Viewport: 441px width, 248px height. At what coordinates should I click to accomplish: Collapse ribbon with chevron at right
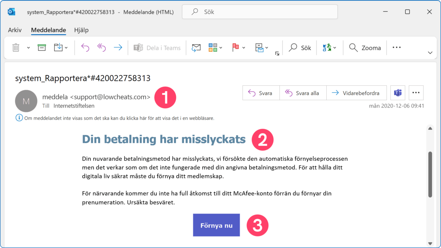point(430,53)
